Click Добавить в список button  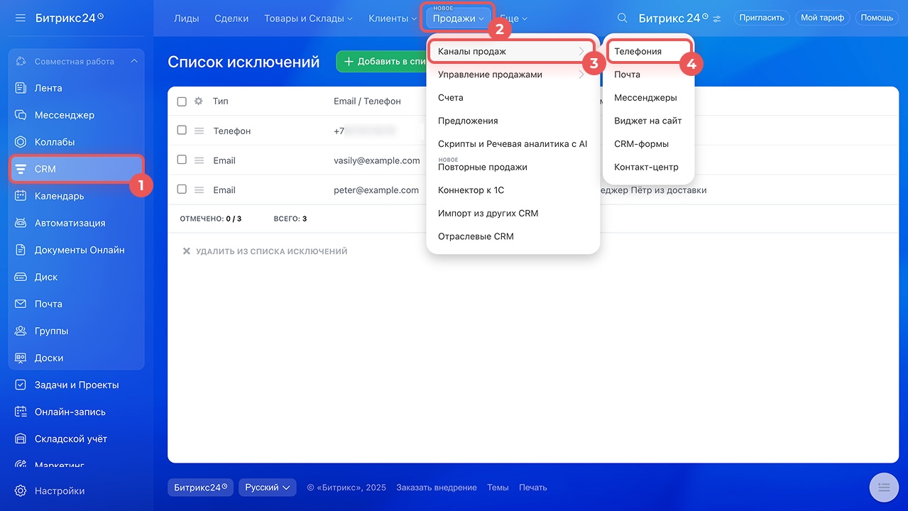[x=382, y=62]
